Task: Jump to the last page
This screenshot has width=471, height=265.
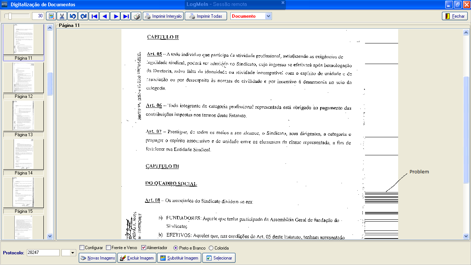Action: coord(126,16)
